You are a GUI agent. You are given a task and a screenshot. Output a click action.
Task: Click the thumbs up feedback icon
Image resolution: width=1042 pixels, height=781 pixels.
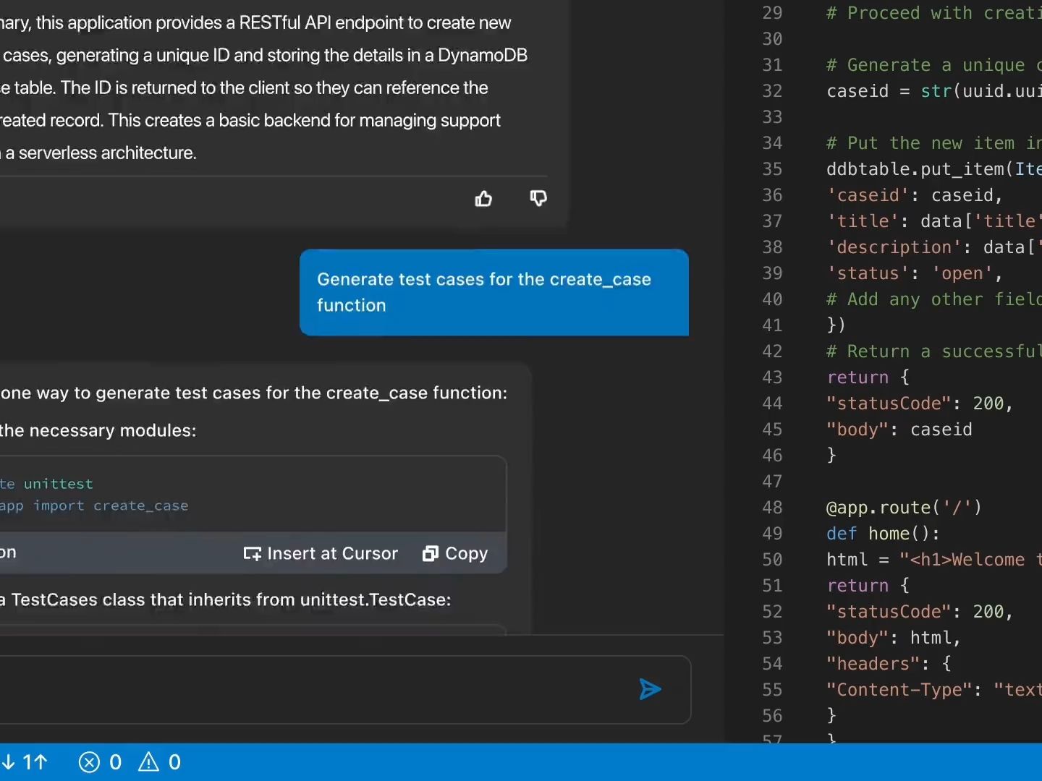point(483,198)
